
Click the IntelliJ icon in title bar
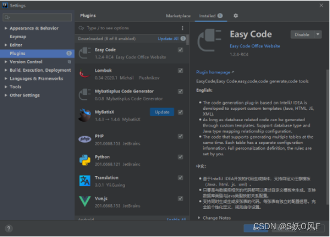(x=5, y=5)
